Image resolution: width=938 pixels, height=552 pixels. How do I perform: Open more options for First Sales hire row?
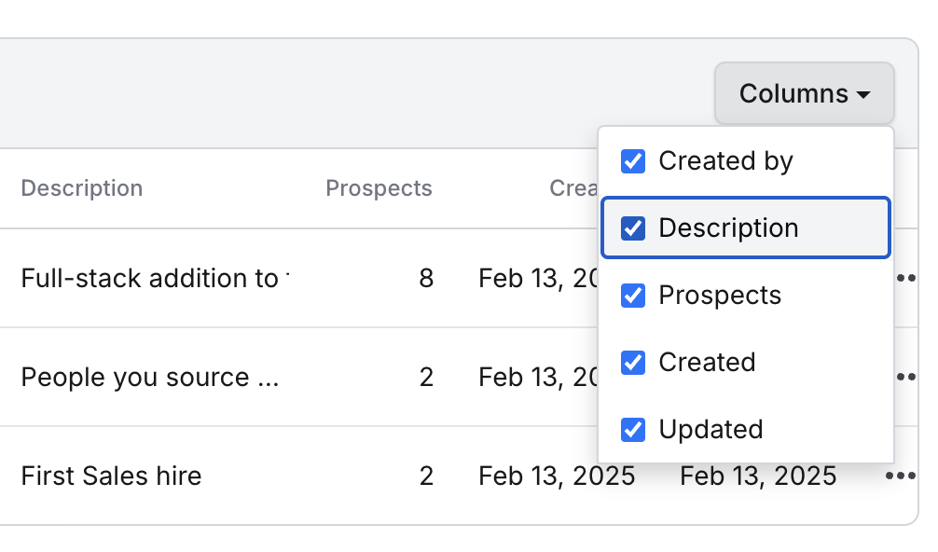[x=901, y=476]
